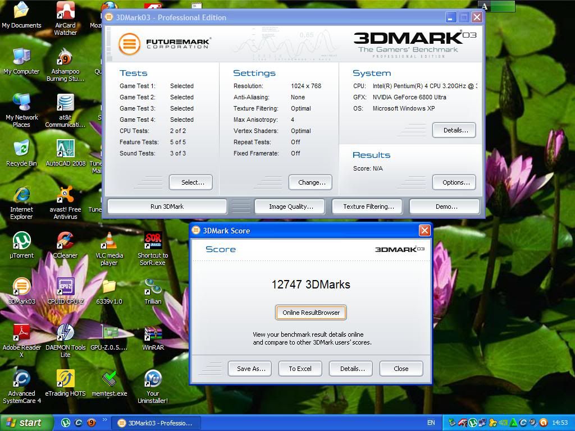Click the Your Uninstaller! desktop icon
Screen dimensions: 575x431
(x=153, y=387)
